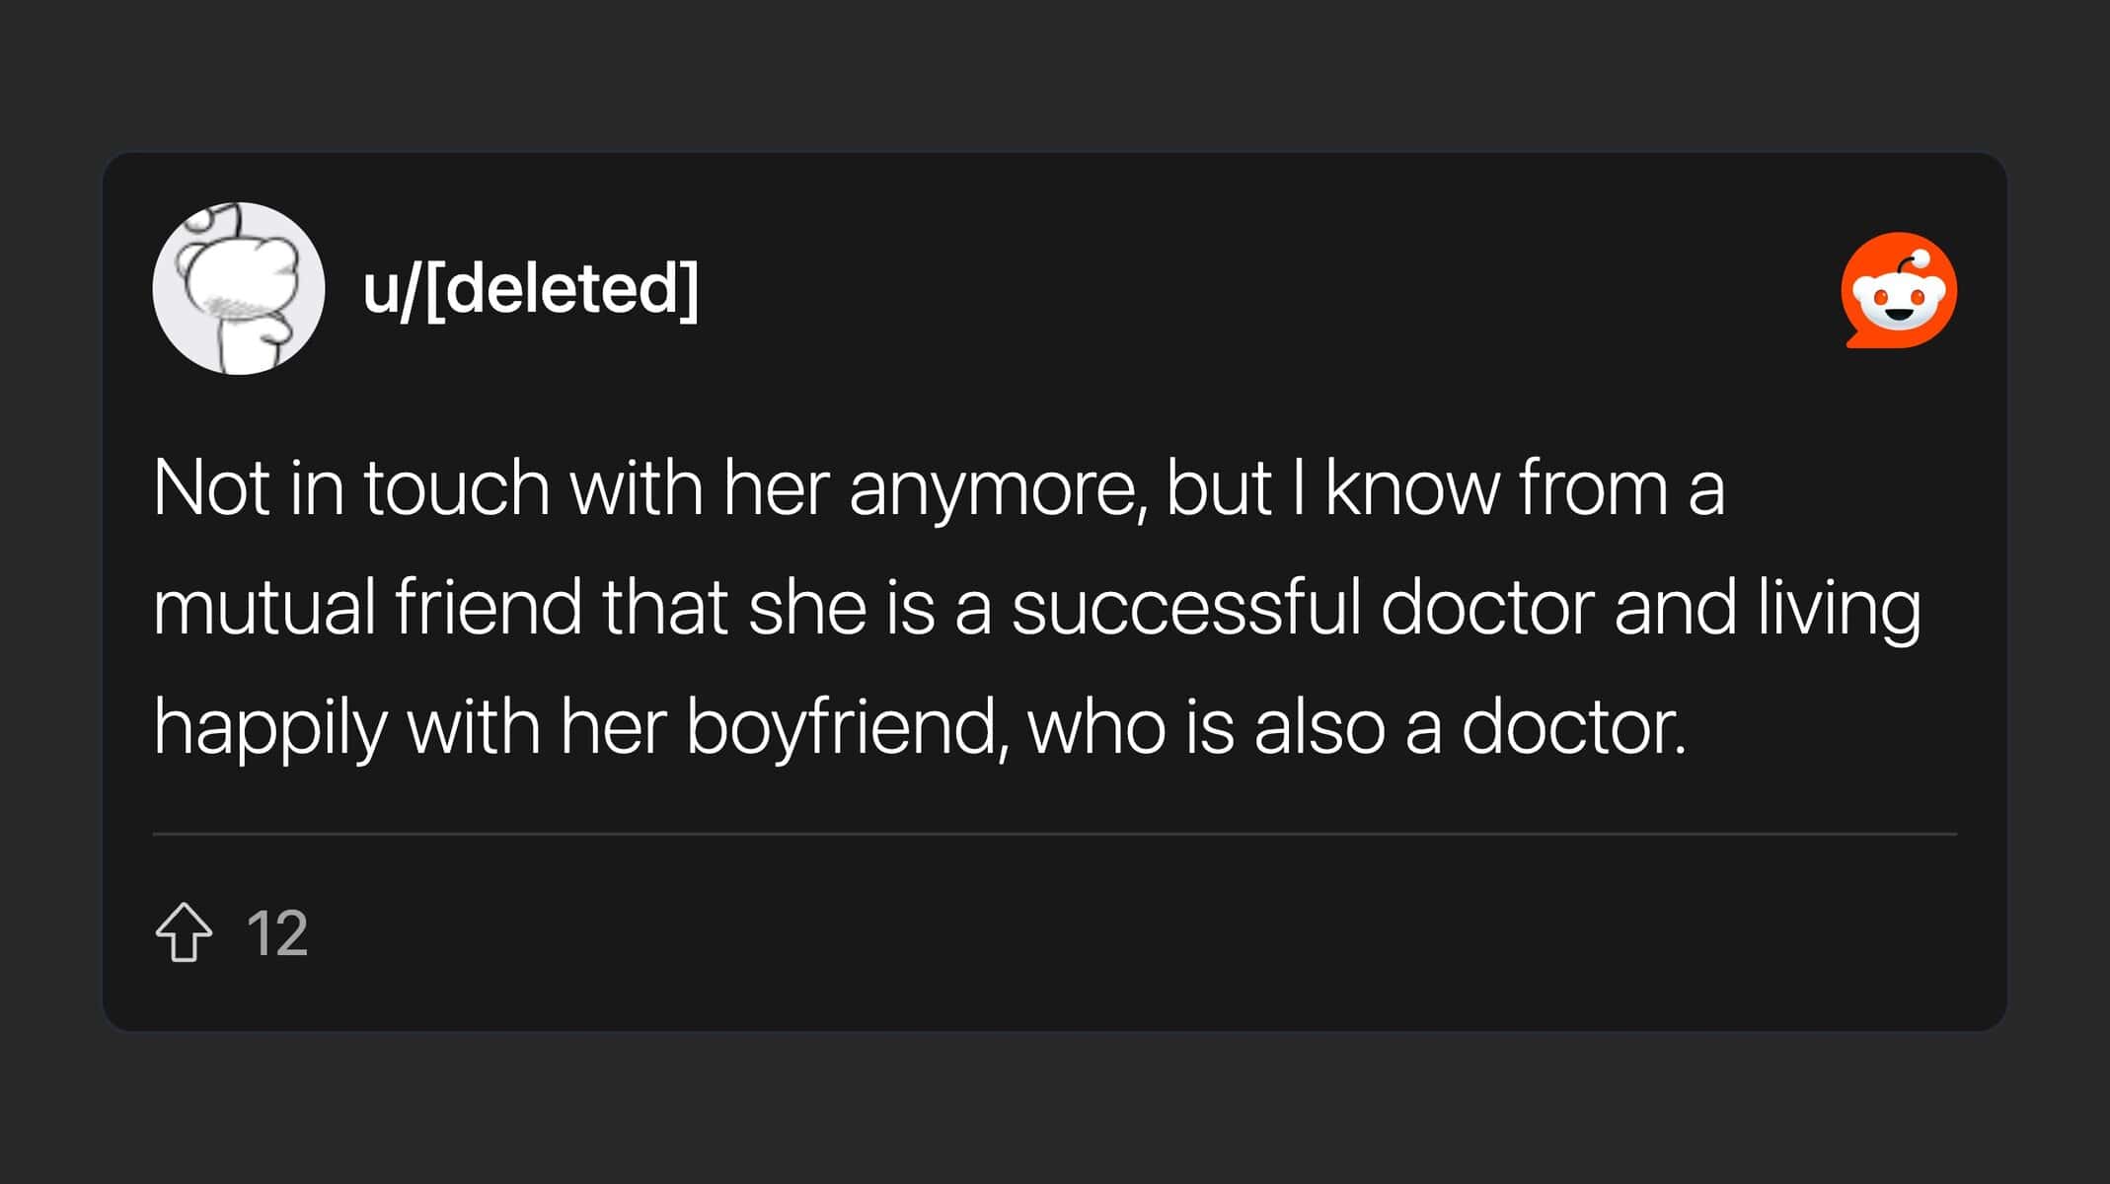The width and height of the screenshot is (2110, 1184).
Task: Click the word "living" in the comment
Action: (1839, 607)
